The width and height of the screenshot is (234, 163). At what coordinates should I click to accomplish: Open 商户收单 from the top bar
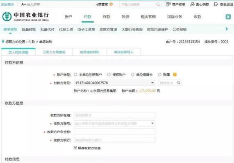[175, 4]
